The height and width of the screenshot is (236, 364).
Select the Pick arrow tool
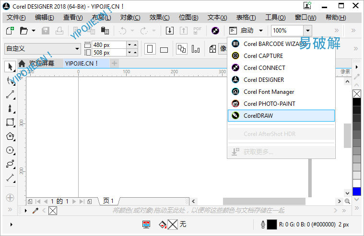tap(10, 67)
